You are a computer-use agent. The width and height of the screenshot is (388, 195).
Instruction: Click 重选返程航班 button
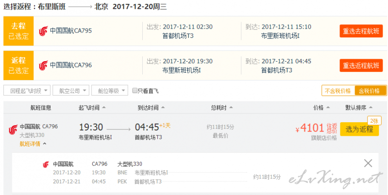click(361, 65)
